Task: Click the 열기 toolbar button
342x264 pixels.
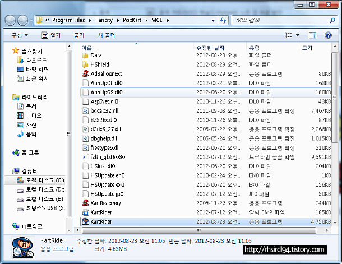Action: [x=51, y=35]
